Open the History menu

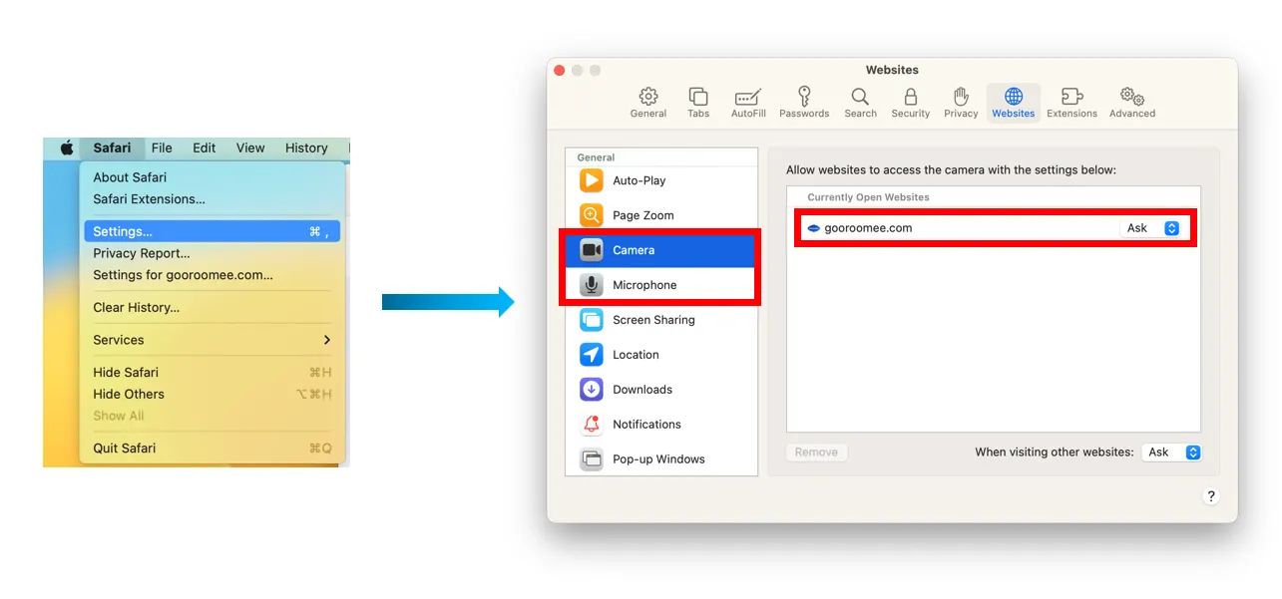(x=306, y=148)
